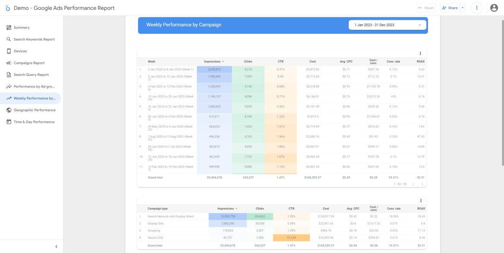Screen dimensions: 504x253
Task: Open the campaign type table's options menu
Action: (x=421, y=200)
